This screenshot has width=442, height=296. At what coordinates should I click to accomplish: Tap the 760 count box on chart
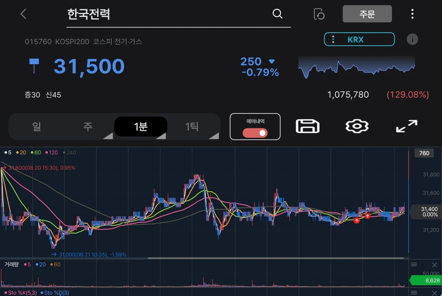point(424,153)
